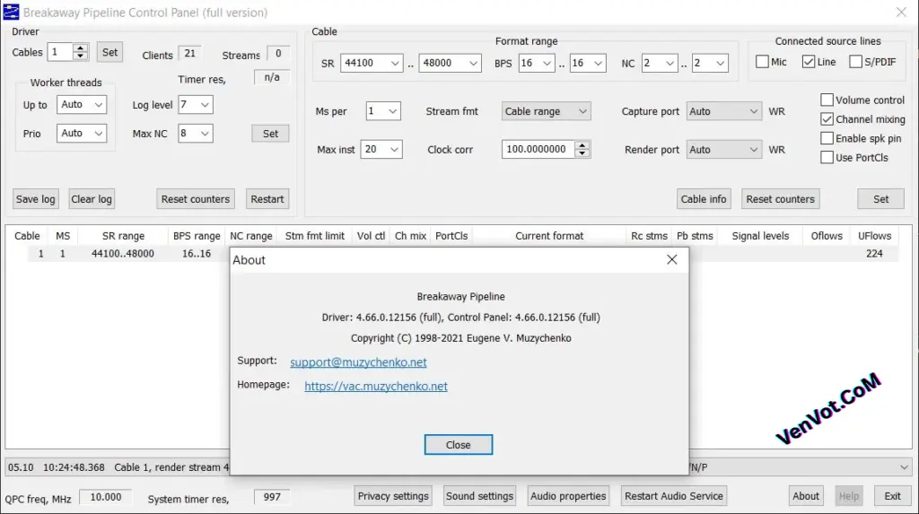Expand the BPS minimum dropdown
The width and height of the screenshot is (919, 514).
537,64
